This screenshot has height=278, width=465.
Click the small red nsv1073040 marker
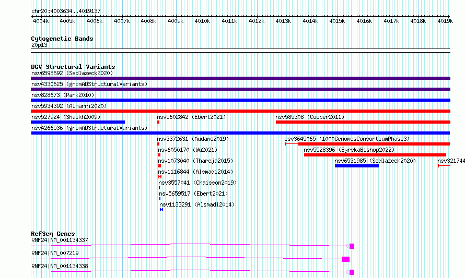coord(159,166)
